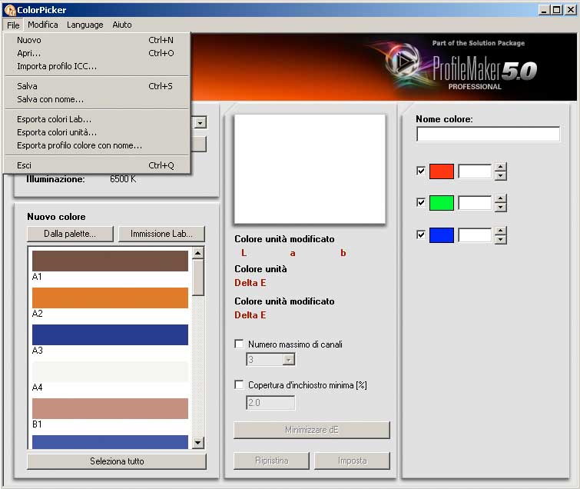Toggle the blue channel checkbox
This screenshot has width=580, height=489.
point(421,235)
